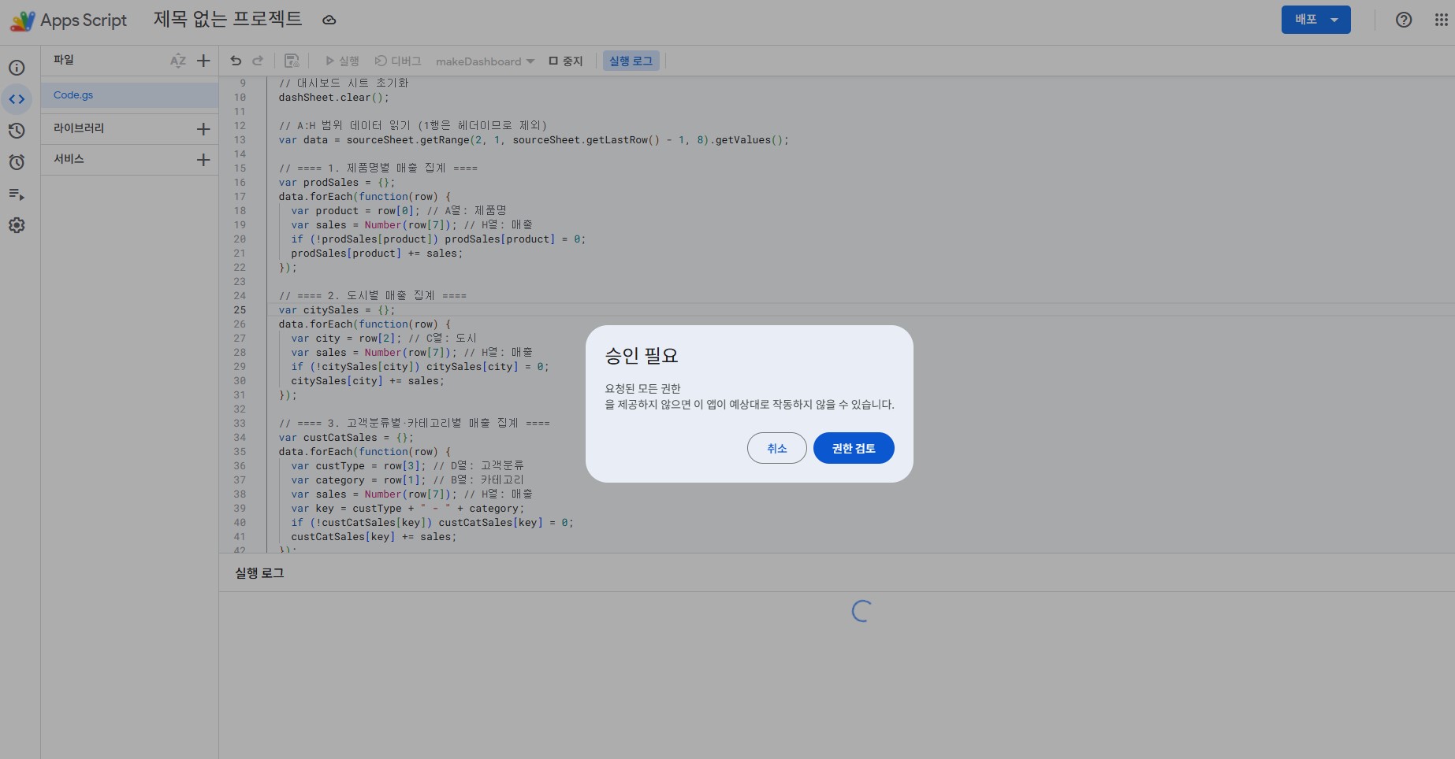Open the Project history icon in sidebar
The width and height of the screenshot is (1455, 759).
click(x=17, y=131)
